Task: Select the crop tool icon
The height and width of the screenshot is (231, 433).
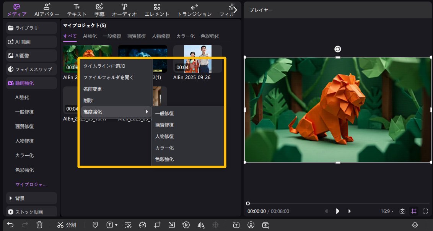Action: pos(157,225)
